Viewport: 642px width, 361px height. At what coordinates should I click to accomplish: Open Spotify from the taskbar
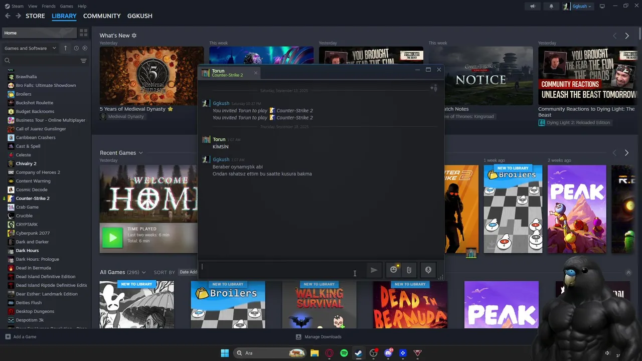tap(344, 353)
